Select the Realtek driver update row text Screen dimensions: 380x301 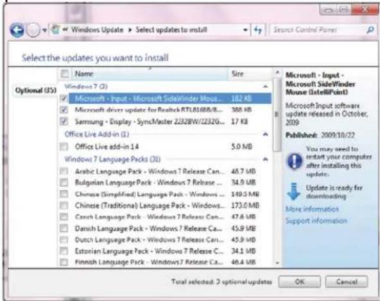tap(148, 110)
